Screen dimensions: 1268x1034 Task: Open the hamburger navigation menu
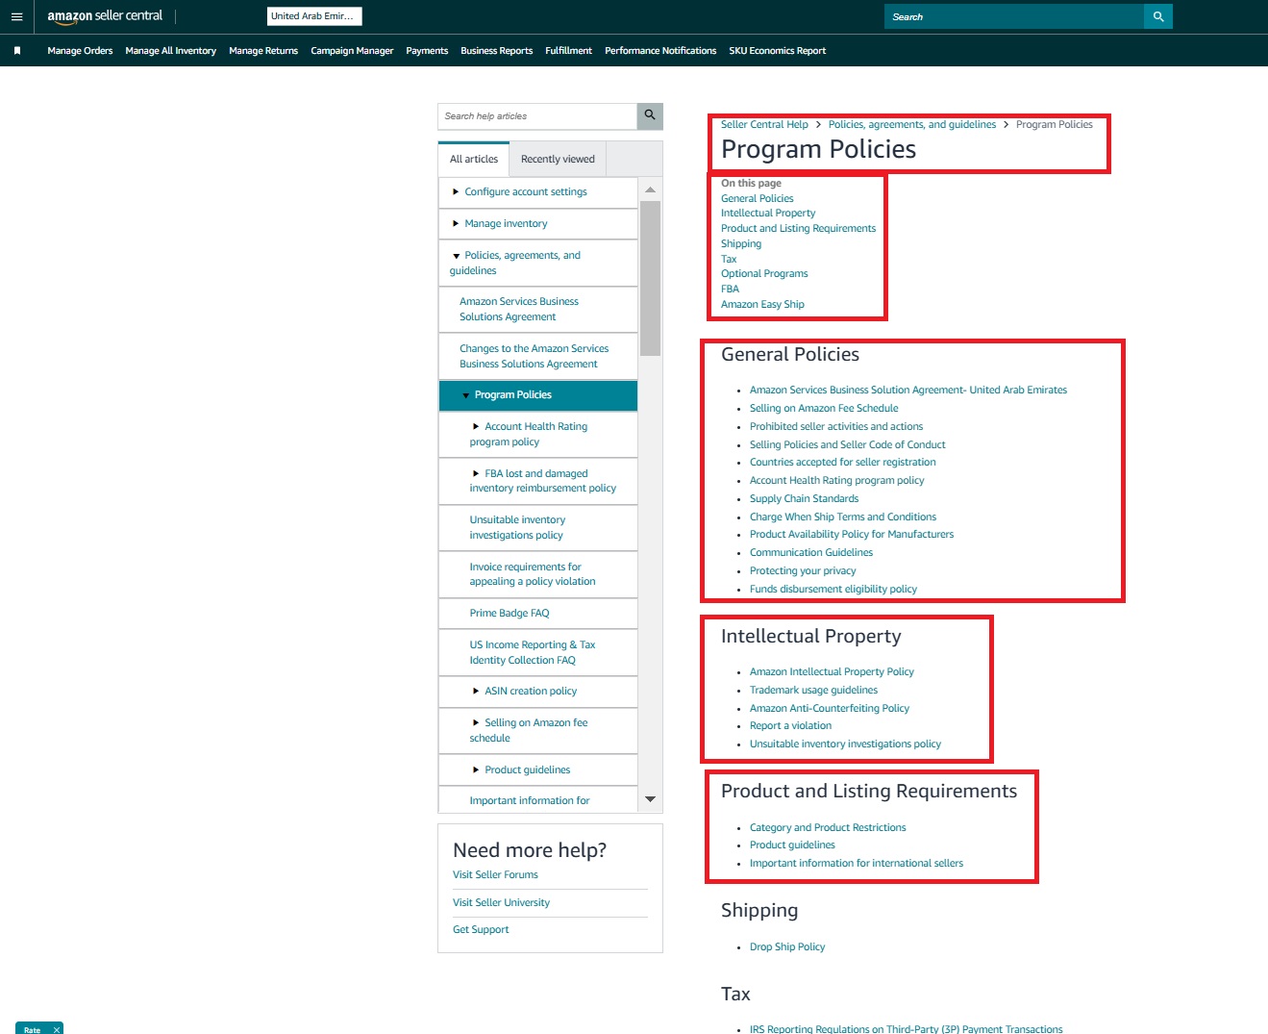click(16, 16)
